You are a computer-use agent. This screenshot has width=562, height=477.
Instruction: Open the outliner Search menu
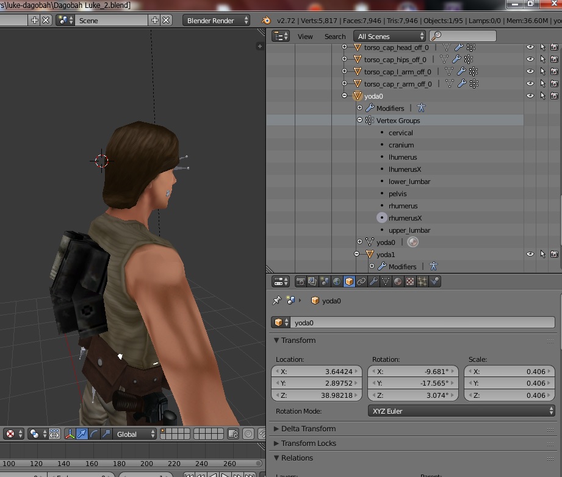335,37
